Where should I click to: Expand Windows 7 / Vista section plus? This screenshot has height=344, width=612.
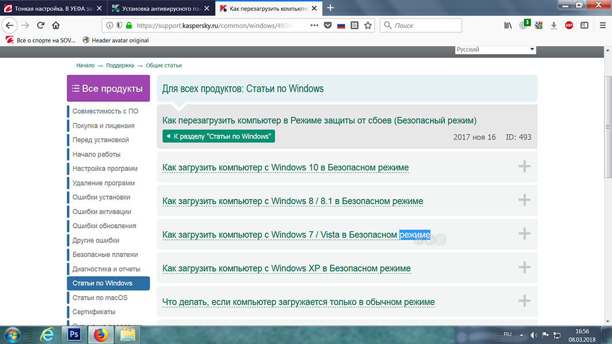click(x=524, y=234)
